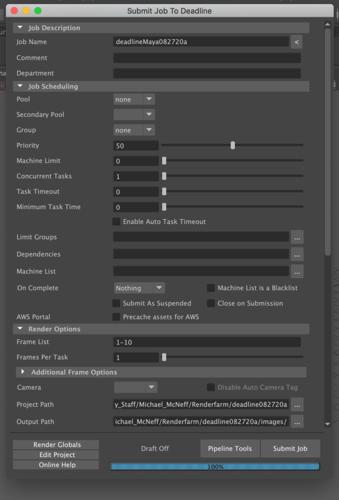Click the Machine List text field
This screenshot has width=339, height=500.
point(201,271)
